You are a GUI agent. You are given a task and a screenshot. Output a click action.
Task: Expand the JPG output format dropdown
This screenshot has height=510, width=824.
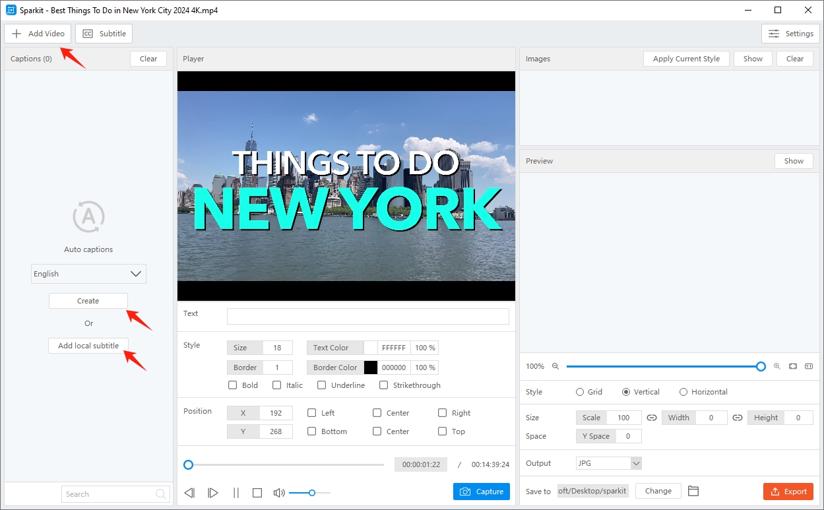point(608,463)
